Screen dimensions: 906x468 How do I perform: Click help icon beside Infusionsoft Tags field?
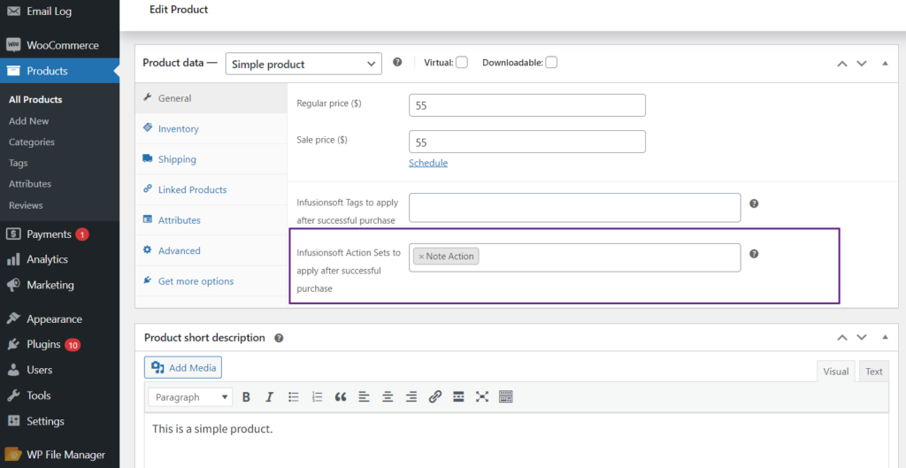click(754, 203)
